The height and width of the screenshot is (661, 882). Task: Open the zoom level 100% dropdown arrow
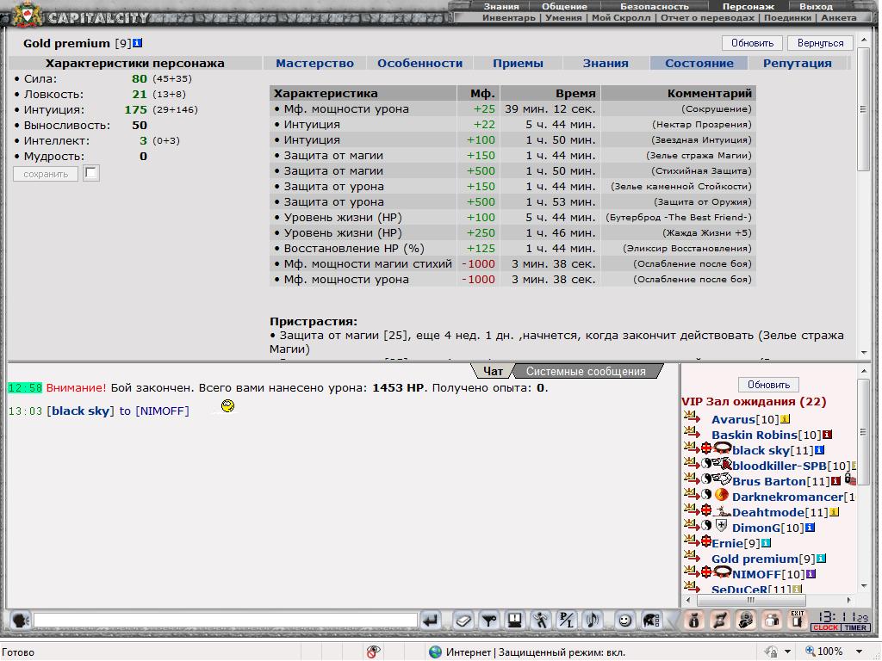click(859, 652)
